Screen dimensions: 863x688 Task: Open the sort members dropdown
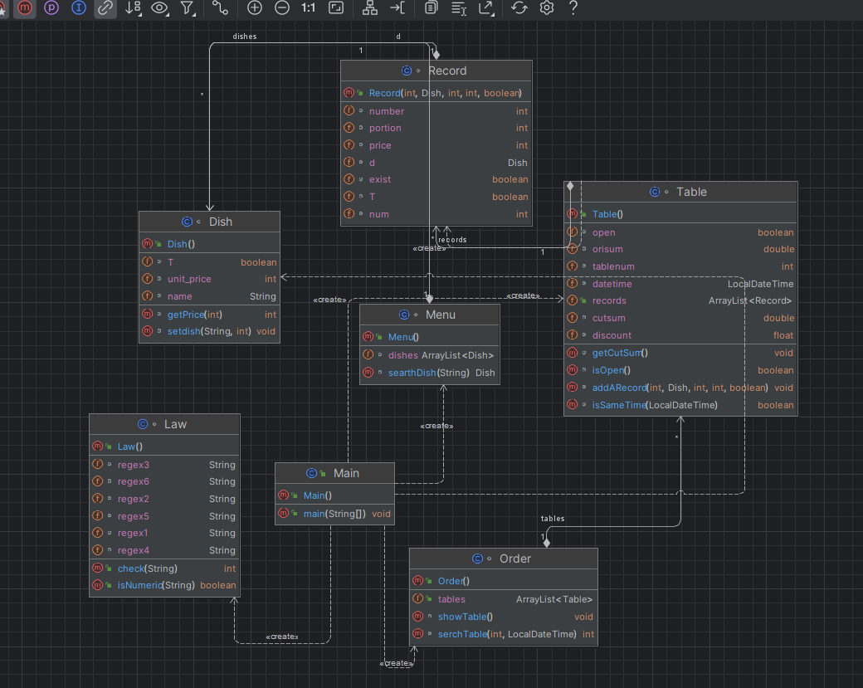click(133, 8)
